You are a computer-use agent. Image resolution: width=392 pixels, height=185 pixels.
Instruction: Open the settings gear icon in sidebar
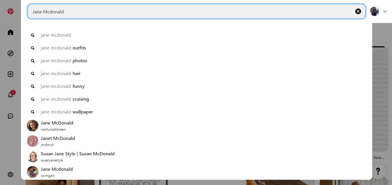tap(10, 175)
